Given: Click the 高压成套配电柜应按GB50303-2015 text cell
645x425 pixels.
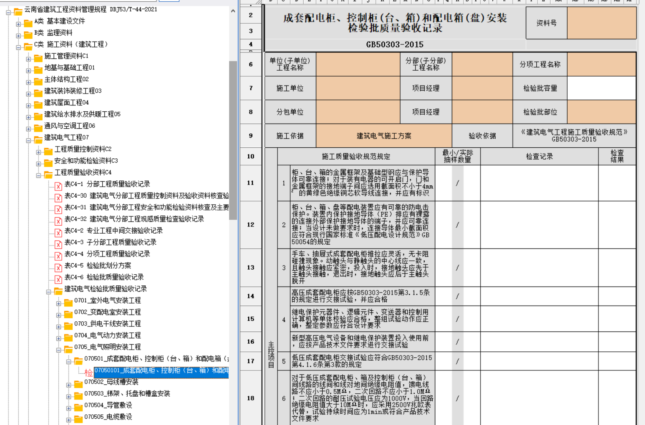Looking at the screenshot, I should [x=362, y=296].
